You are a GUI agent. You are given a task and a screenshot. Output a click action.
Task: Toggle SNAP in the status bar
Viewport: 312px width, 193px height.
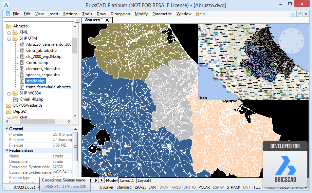pos(164,187)
